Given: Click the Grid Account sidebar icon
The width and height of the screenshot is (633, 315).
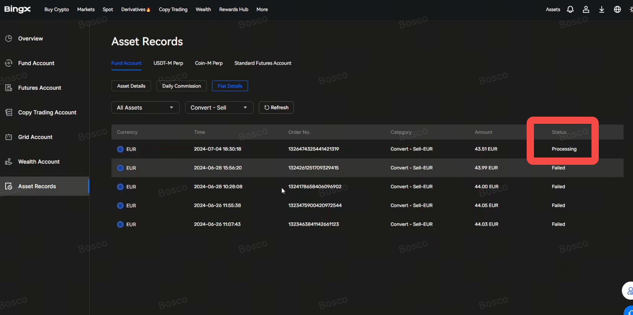Looking at the screenshot, I should point(9,137).
